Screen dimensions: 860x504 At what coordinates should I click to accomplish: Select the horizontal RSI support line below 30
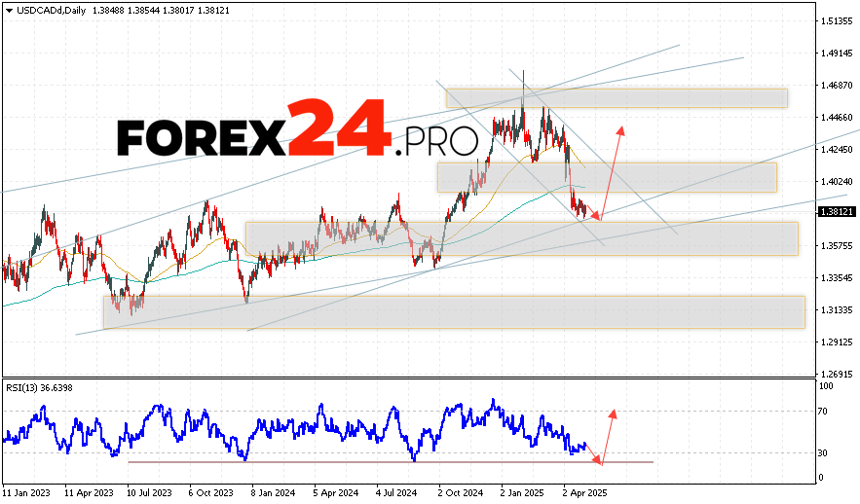pos(391,462)
